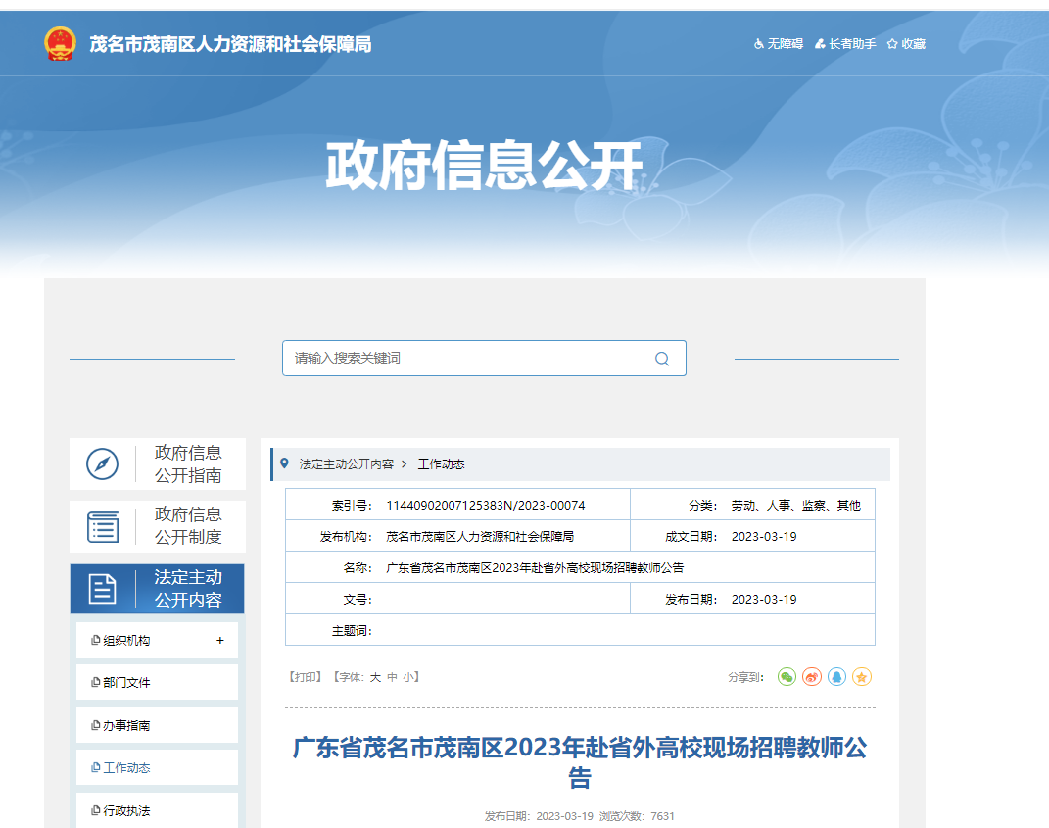Click the document icon for 法定主动公开内容
This screenshot has height=828, width=1049.
[x=102, y=589]
